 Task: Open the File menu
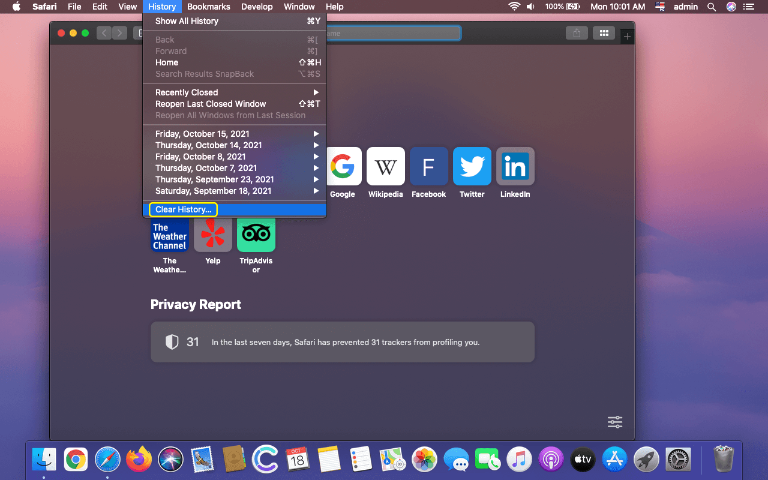[74, 7]
